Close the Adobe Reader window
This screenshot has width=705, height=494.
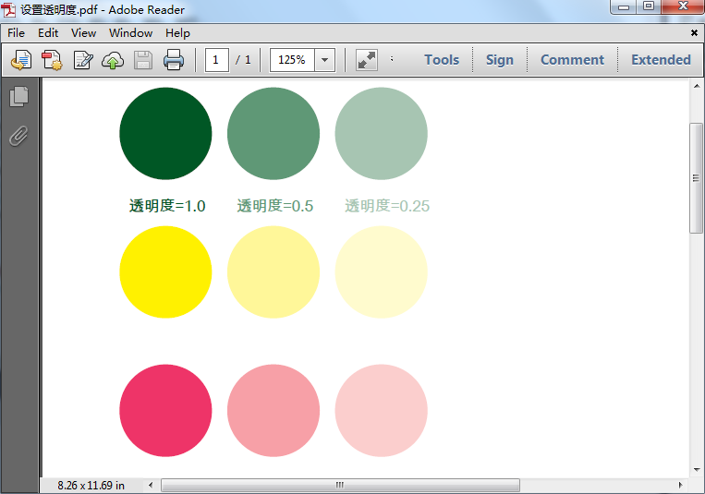(x=683, y=6)
